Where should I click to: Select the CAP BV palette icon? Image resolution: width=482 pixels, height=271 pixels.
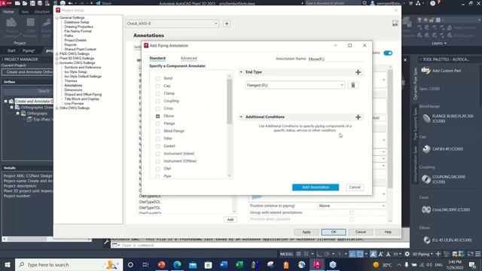click(x=426, y=149)
